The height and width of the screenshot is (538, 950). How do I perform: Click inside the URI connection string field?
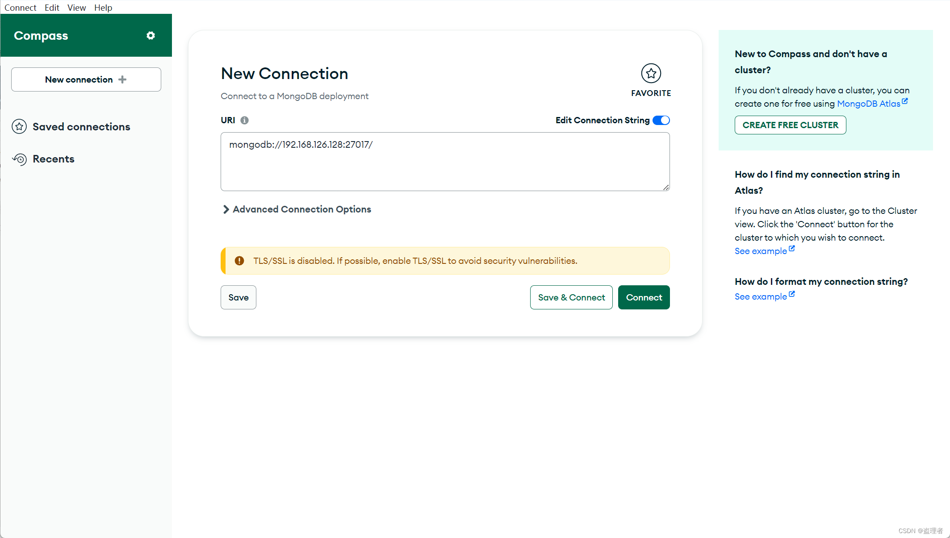[x=445, y=162]
